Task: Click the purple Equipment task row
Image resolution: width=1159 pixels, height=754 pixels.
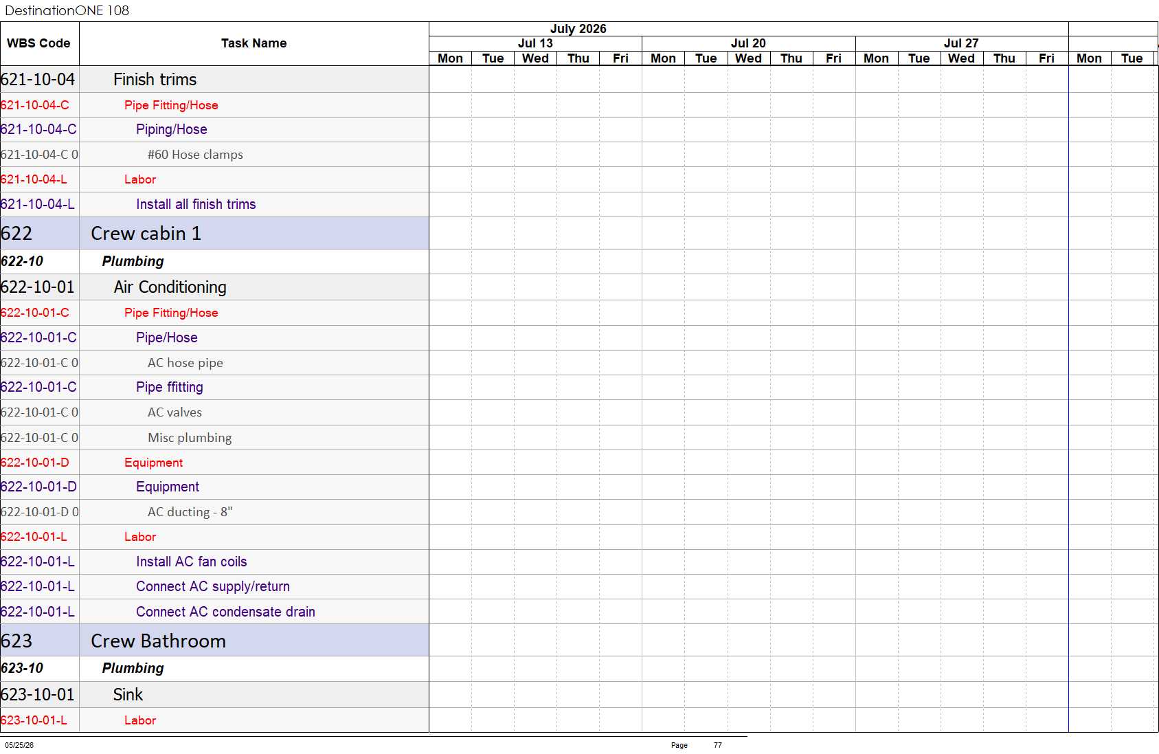Action: (x=214, y=487)
